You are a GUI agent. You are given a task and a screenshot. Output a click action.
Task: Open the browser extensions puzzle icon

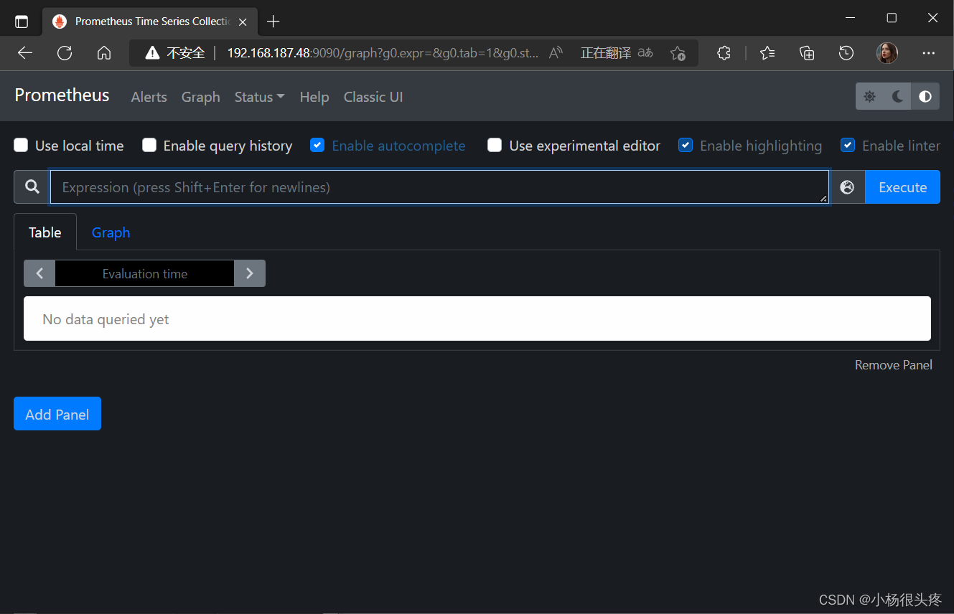click(724, 52)
